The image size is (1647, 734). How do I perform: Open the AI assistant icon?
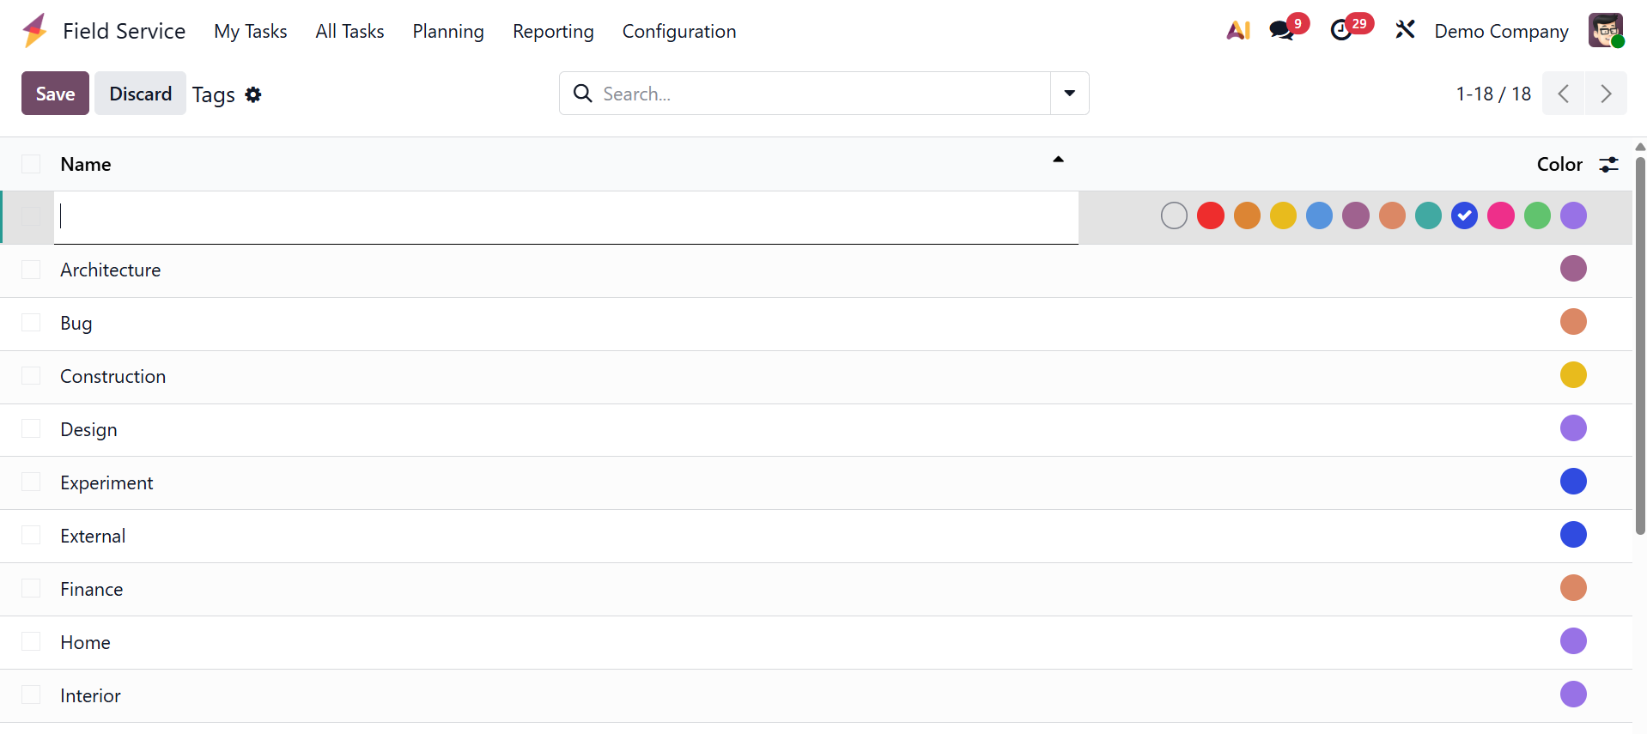[x=1237, y=31]
